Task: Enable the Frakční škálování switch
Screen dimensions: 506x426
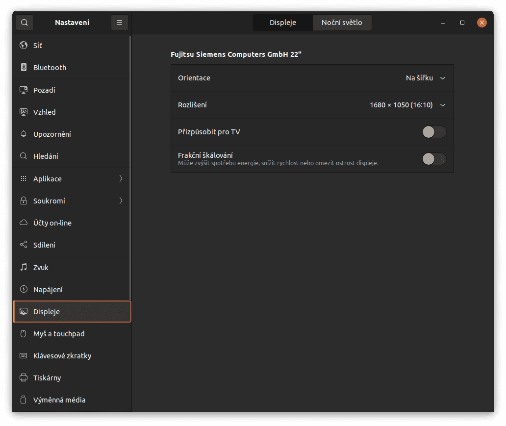Action: [434, 159]
